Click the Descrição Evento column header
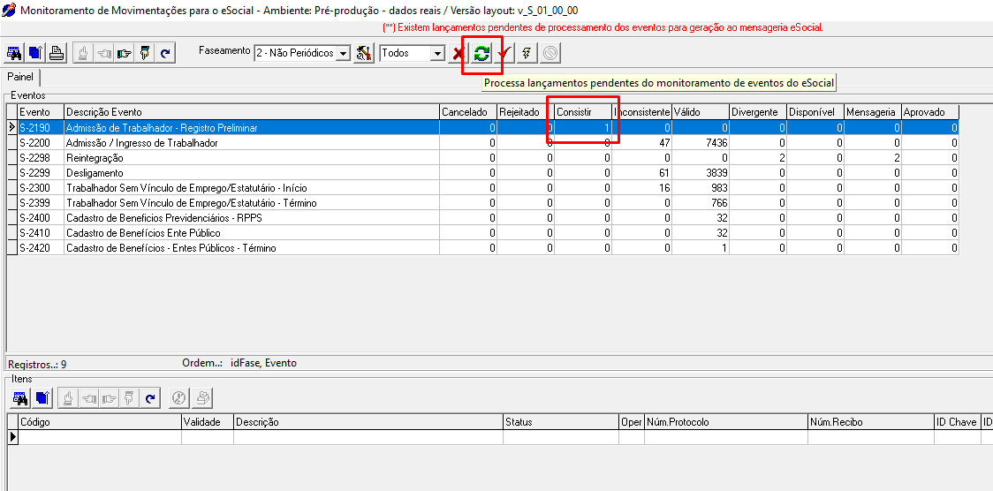The height and width of the screenshot is (491, 993). [x=252, y=112]
